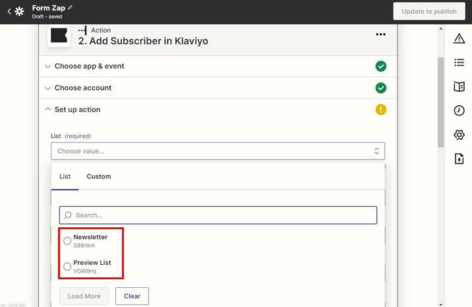Collapse the Set up action section

(x=77, y=110)
